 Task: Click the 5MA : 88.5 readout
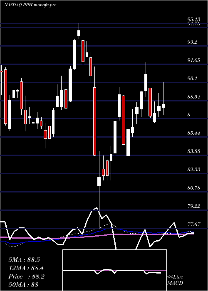click(x=24, y=260)
